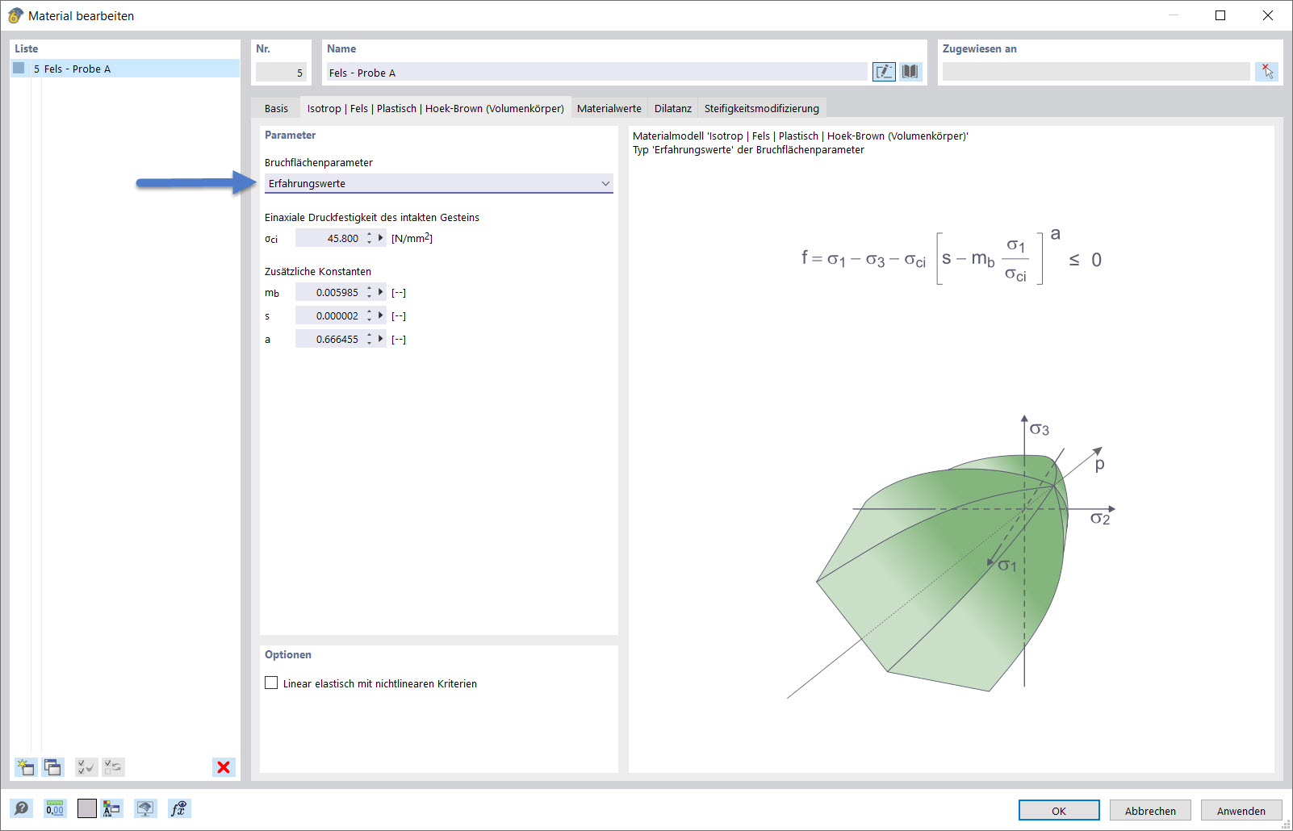
Task: Click the edit name pencil icon
Action: tap(884, 72)
